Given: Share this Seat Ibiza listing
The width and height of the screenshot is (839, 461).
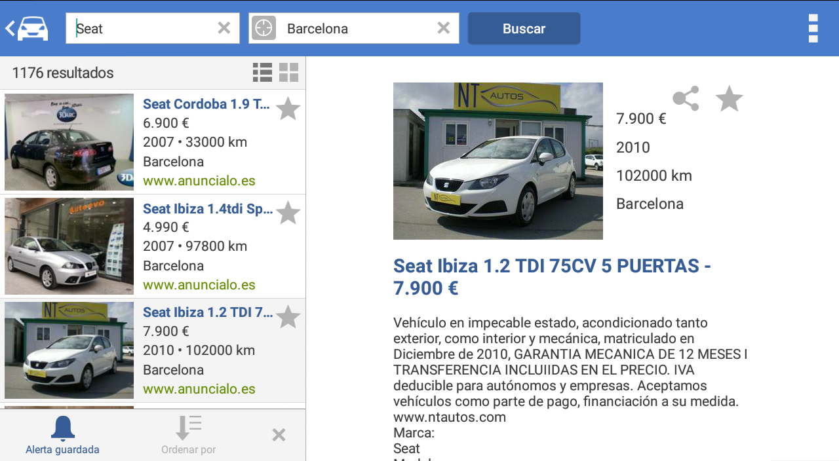Looking at the screenshot, I should click(x=686, y=99).
